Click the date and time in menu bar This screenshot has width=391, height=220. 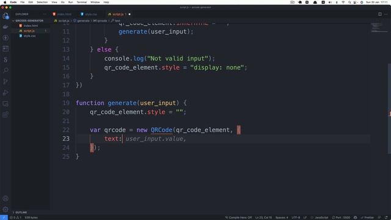tap(377, 2)
